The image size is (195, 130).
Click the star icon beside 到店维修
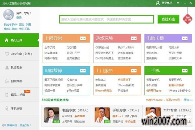7,81
